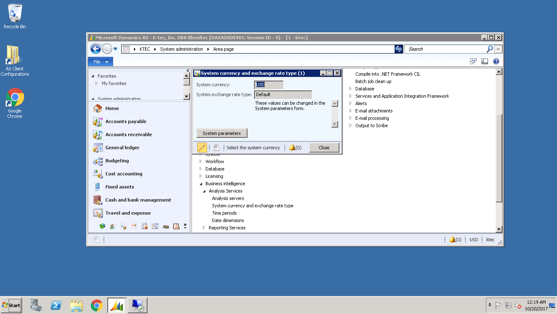Click dialog note scrollbar down arrow
The image size is (557, 314).
[x=335, y=124]
